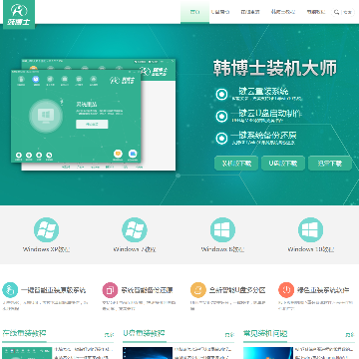The width and height of the screenshot is (359, 359).
Task: Open the fourth navigation menu item
Action: click(x=283, y=12)
